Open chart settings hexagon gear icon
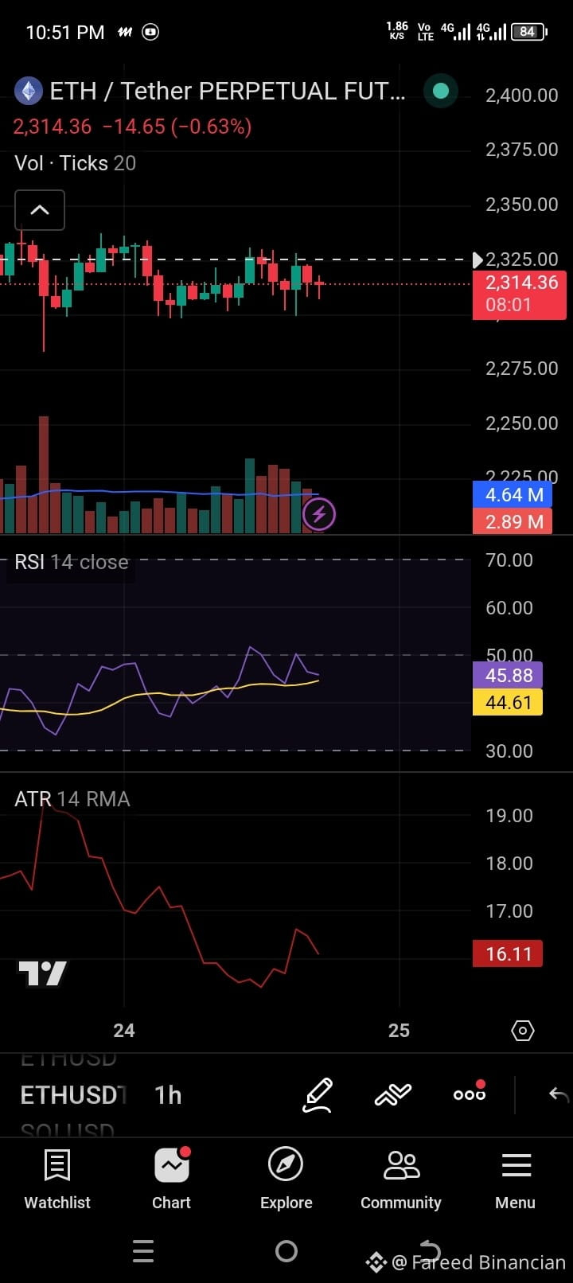This screenshot has height=1283, width=573. [522, 1031]
